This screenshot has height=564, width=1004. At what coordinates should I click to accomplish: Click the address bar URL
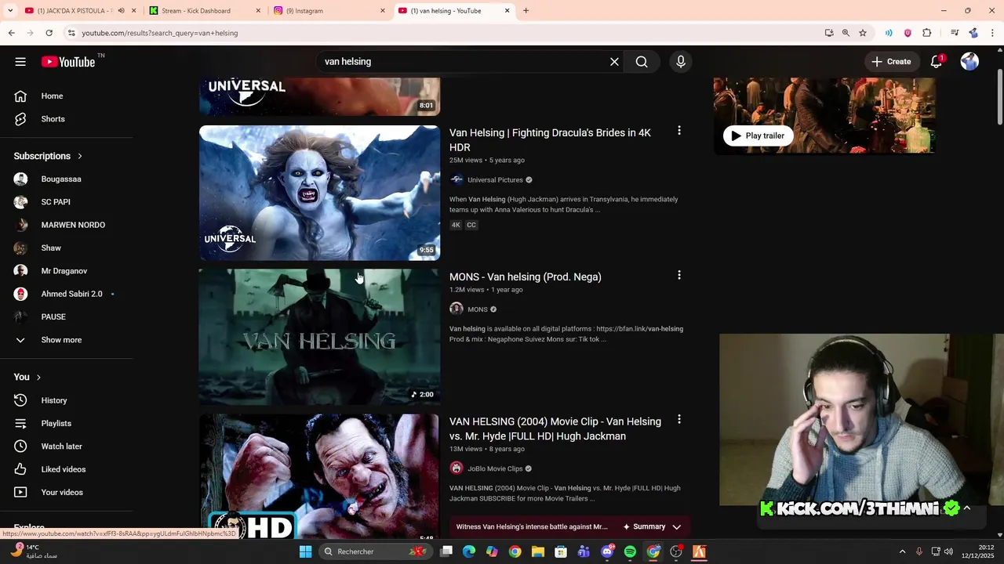[x=159, y=33]
